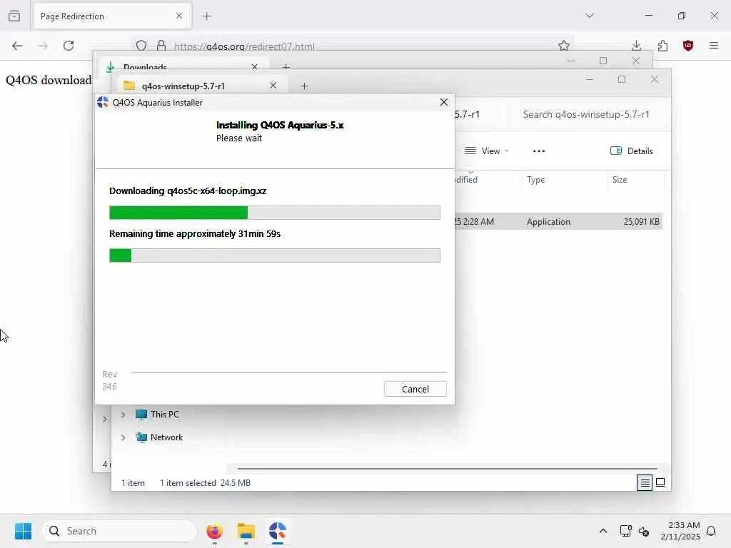
Task: Reload the Firefox page
Action: 69,46
